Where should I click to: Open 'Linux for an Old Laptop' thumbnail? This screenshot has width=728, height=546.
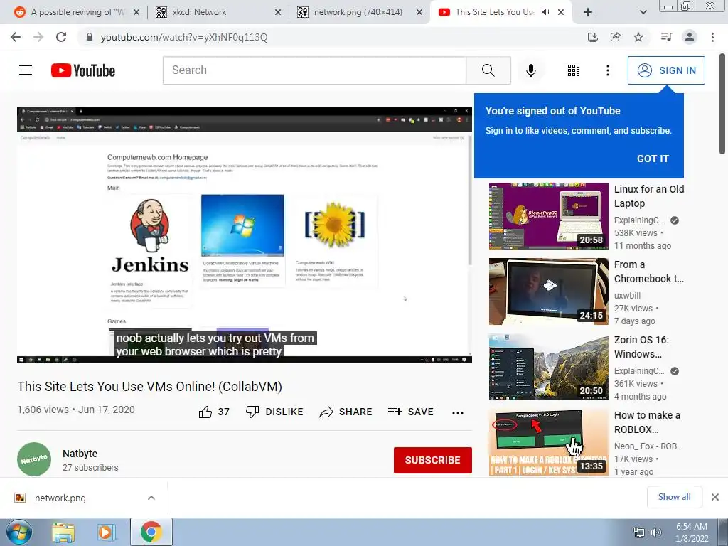click(x=548, y=216)
